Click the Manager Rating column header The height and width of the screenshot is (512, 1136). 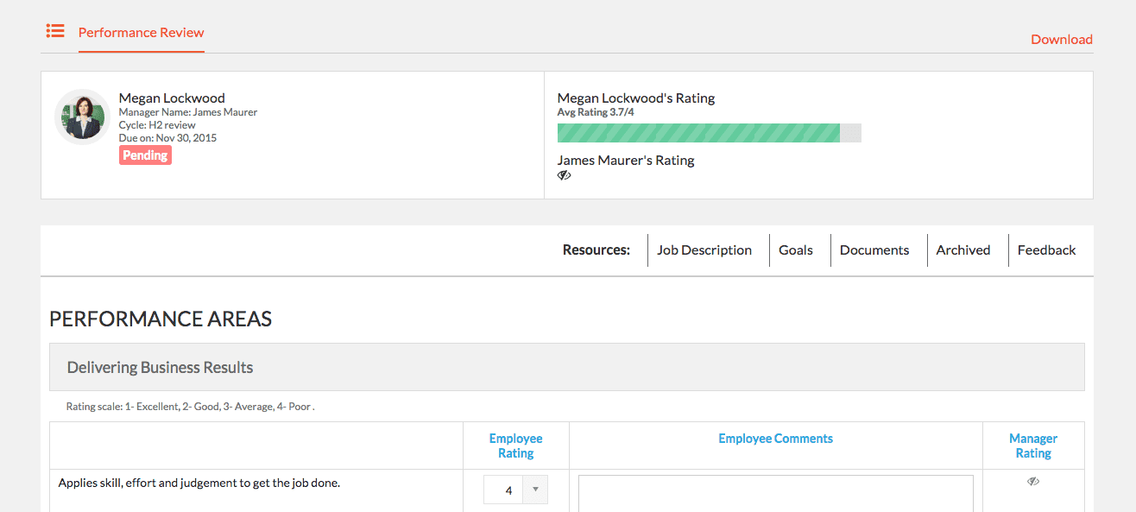click(1033, 446)
